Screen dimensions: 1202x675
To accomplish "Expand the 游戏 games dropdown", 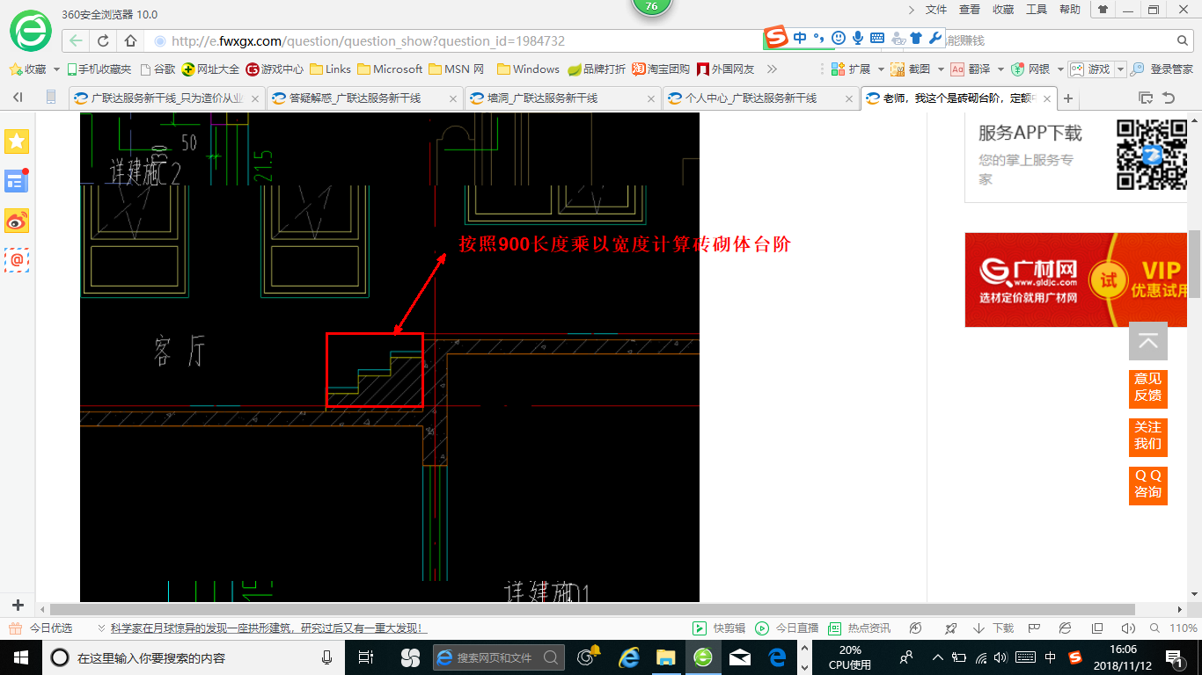I will pyautogui.click(x=1120, y=69).
